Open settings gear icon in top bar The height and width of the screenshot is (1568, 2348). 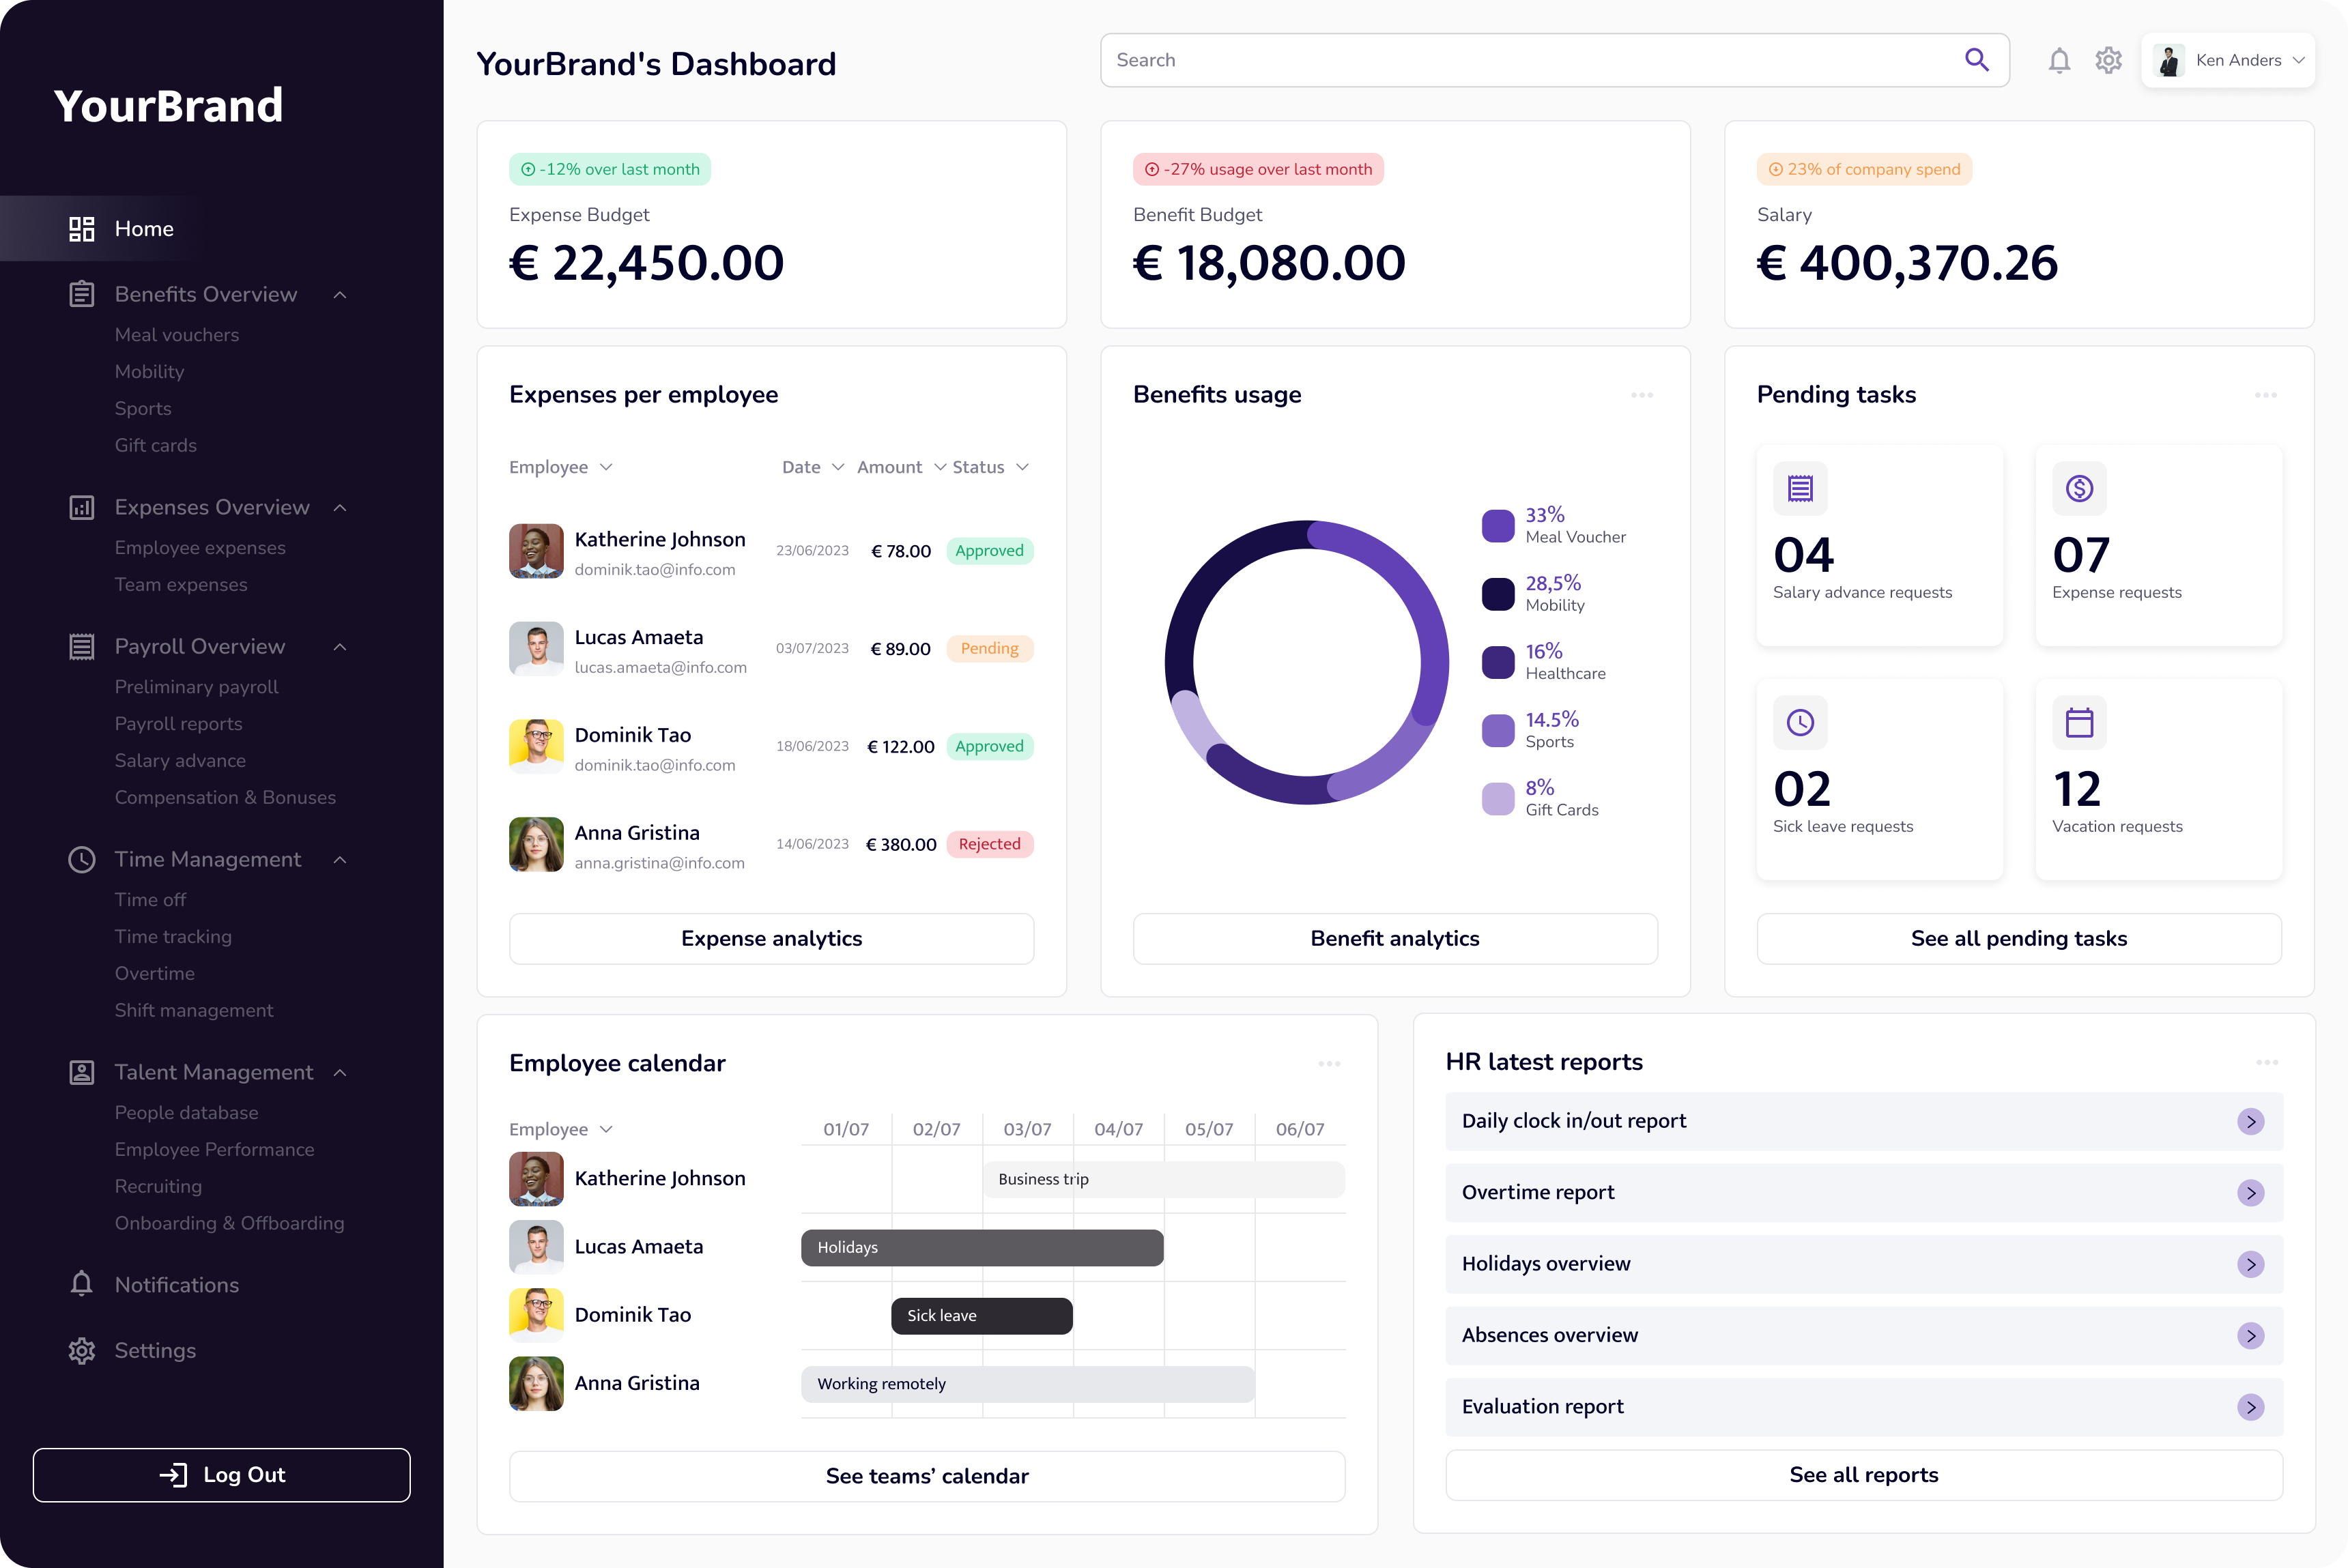coord(2108,61)
